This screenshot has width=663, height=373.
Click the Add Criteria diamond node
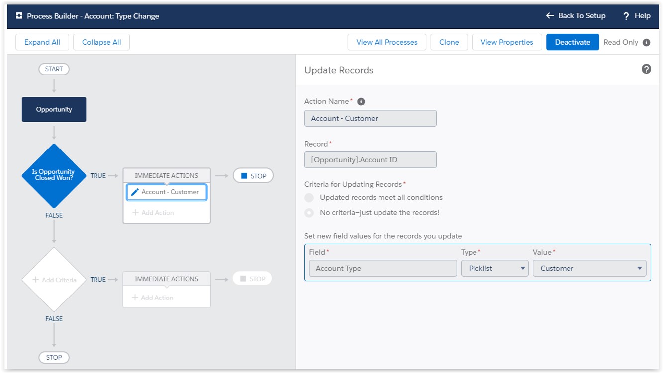54,280
